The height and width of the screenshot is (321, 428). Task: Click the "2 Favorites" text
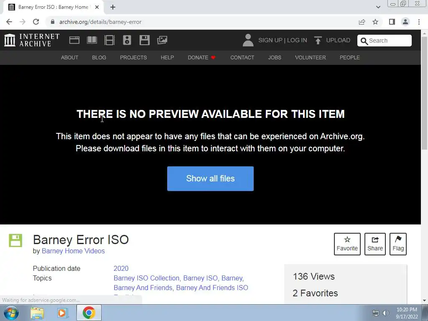315,293
